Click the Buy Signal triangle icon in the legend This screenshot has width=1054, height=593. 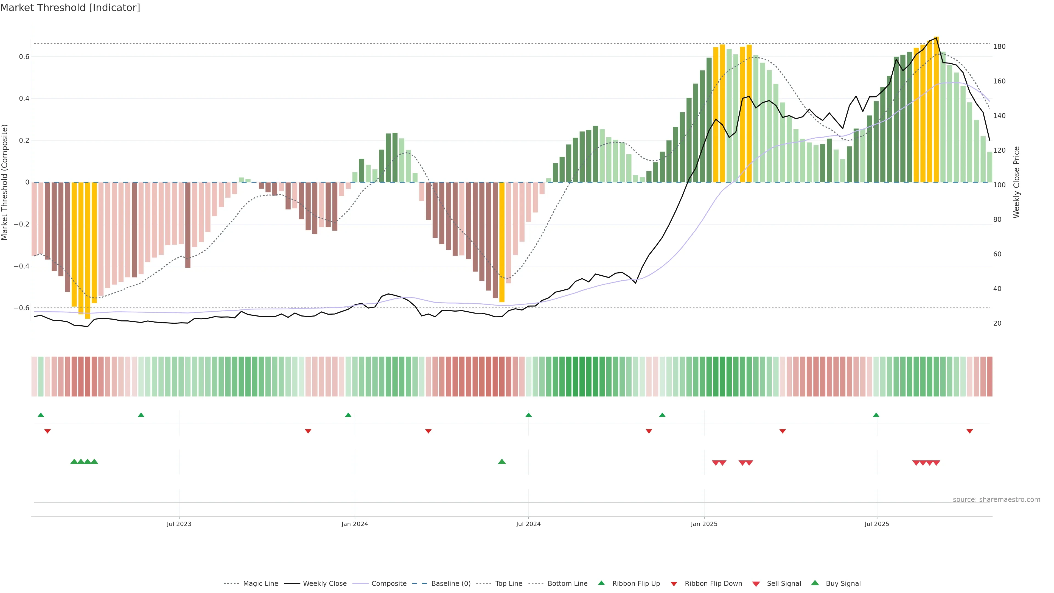tap(815, 583)
